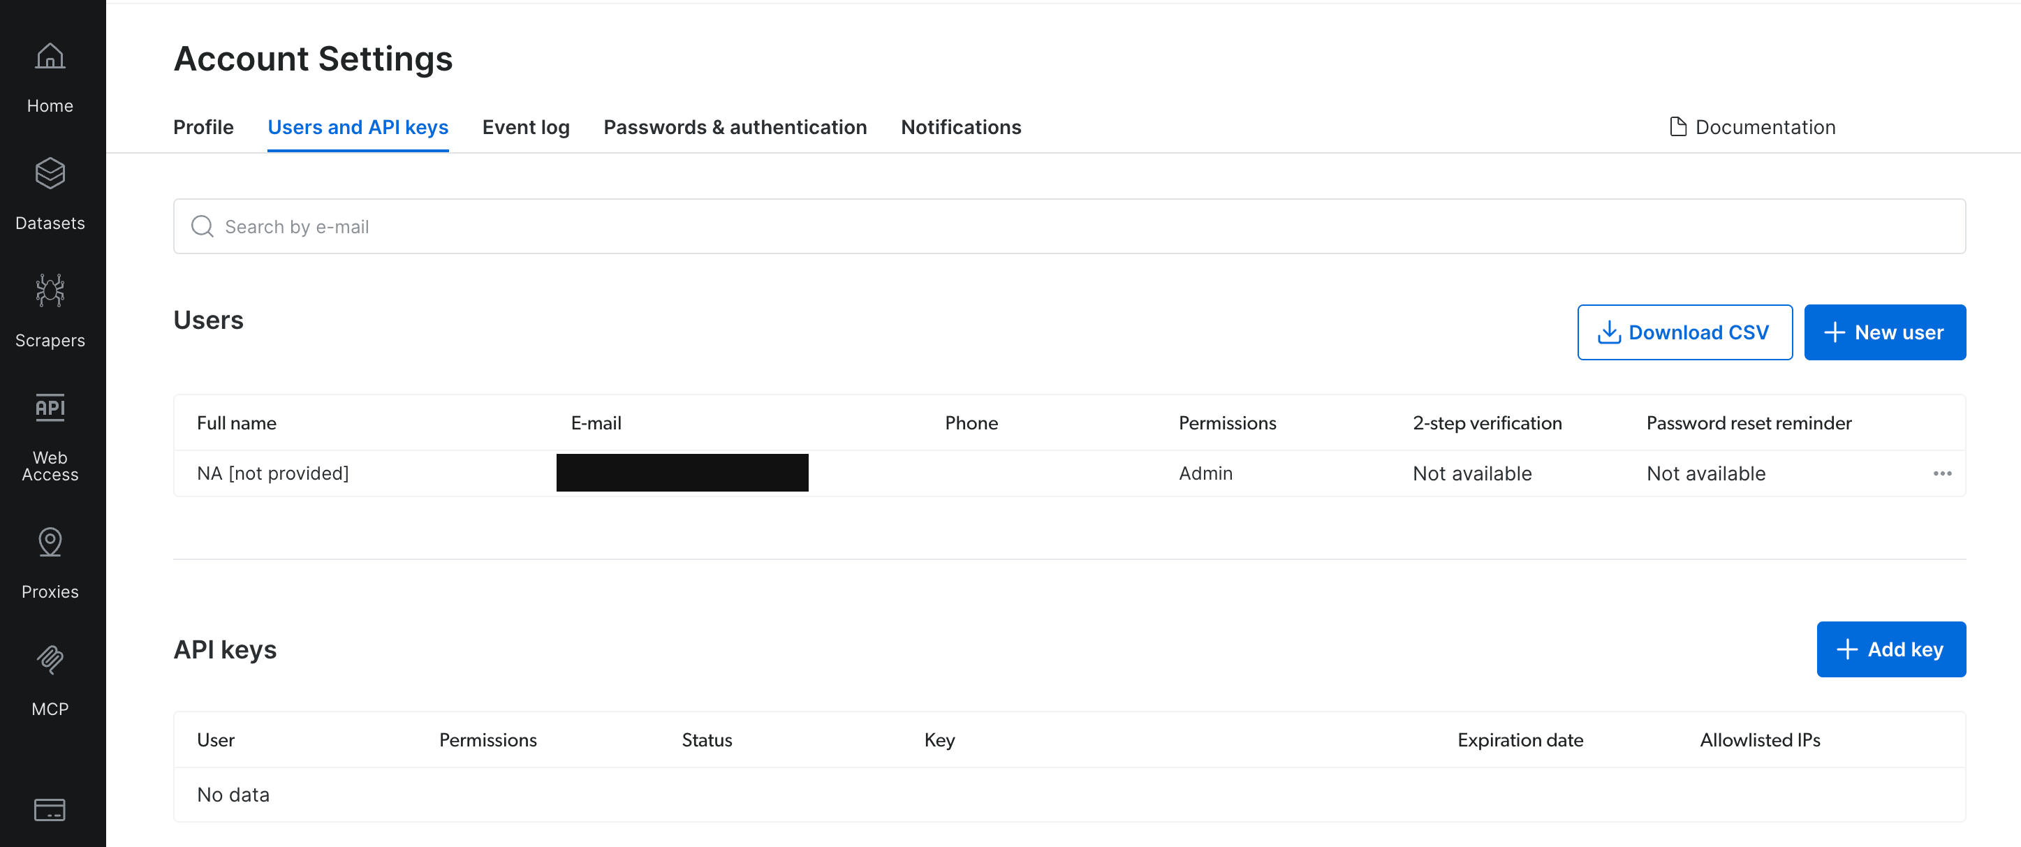Click the User header in API keys table
The width and height of the screenshot is (2021, 847).
[x=215, y=739]
